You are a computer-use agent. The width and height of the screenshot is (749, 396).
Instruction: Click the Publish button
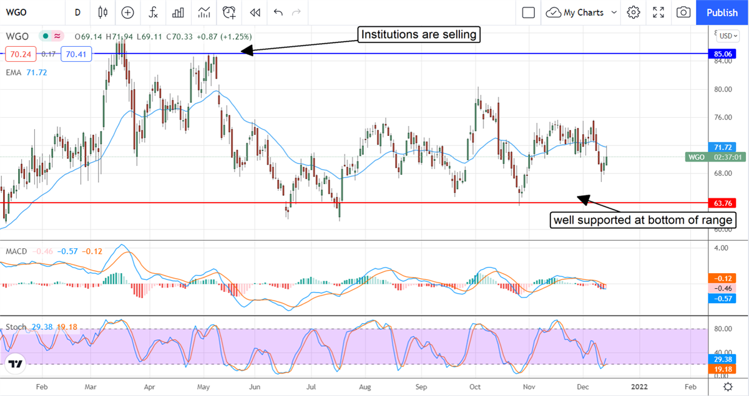tap(722, 12)
